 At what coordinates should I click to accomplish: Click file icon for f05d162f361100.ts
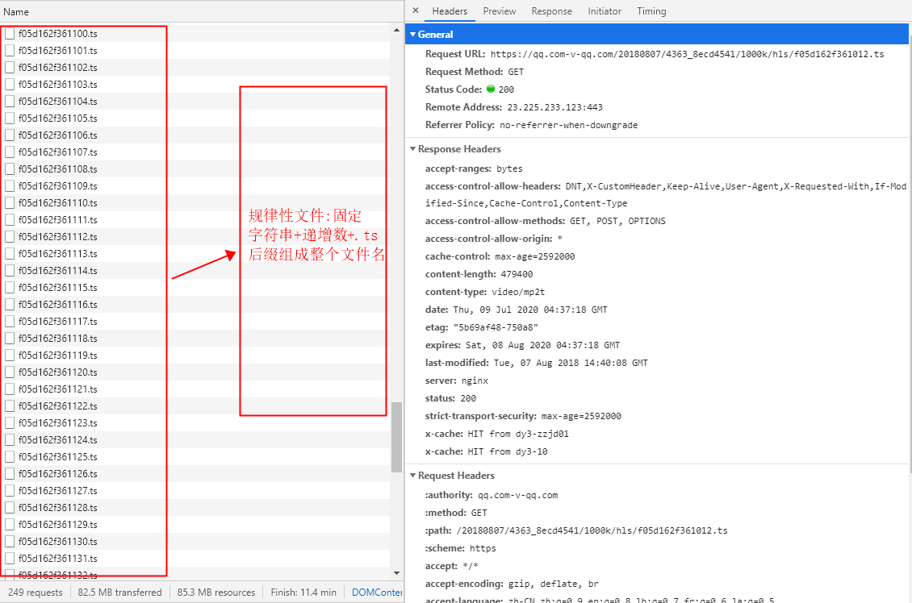[x=10, y=34]
